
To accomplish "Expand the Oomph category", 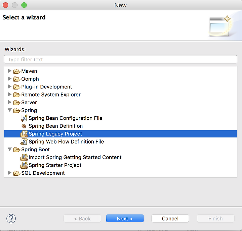I will [9, 79].
